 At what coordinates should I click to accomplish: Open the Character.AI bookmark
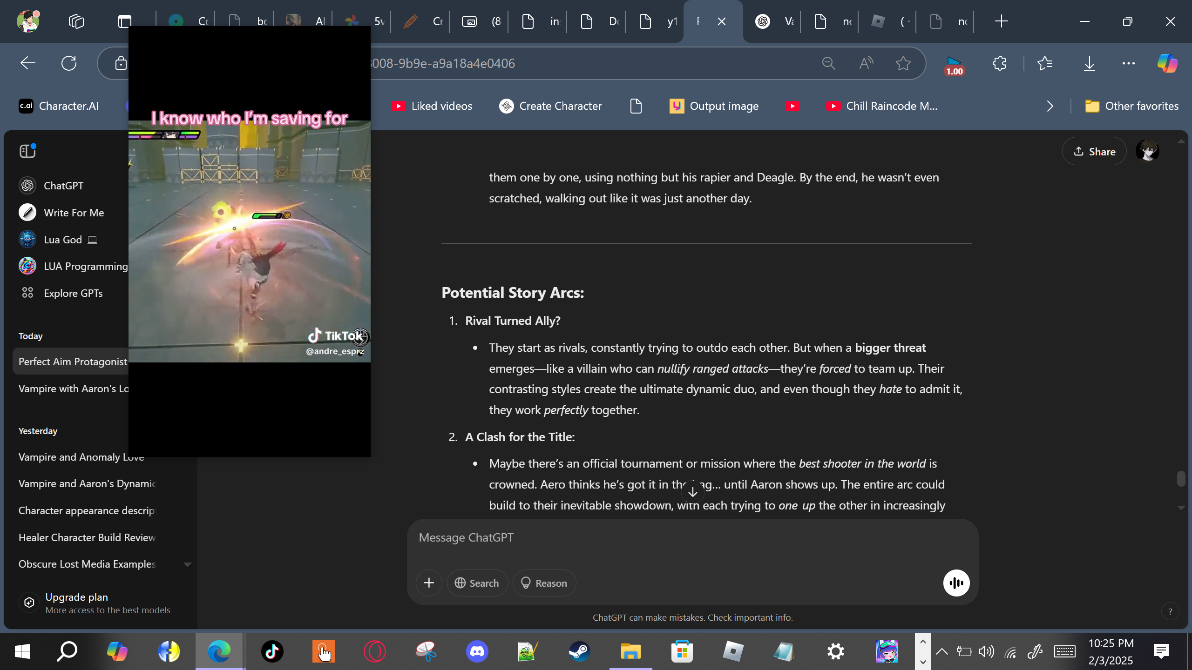point(59,106)
